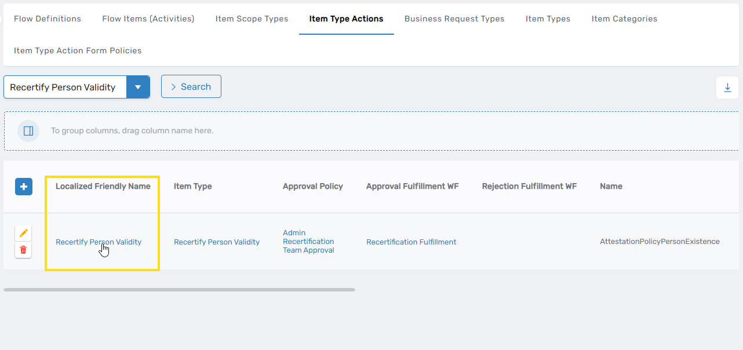Select the Item Scope Types tab
This screenshot has width=743, height=350.
pyautogui.click(x=252, y=19)
